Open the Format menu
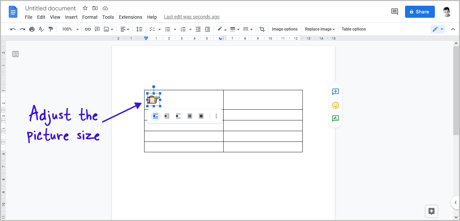Screen dimensions: 460x221 pyautogui.click(x=90, y=17)
